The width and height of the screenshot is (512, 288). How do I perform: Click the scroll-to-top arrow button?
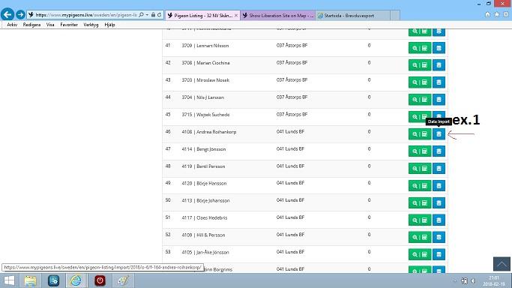(x=502, y=264)
